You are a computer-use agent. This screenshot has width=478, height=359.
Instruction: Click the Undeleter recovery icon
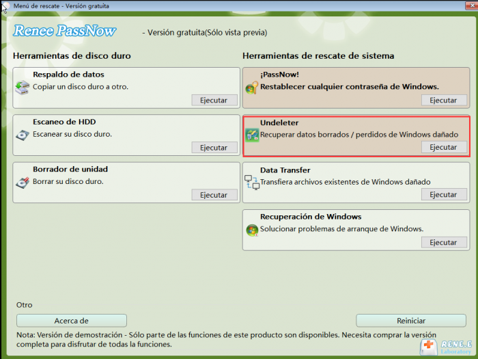pyautogui.click(x=252, y=135)
